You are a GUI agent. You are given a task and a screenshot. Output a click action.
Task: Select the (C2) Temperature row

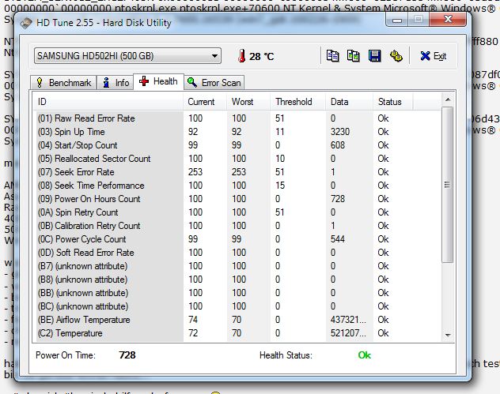237,333
